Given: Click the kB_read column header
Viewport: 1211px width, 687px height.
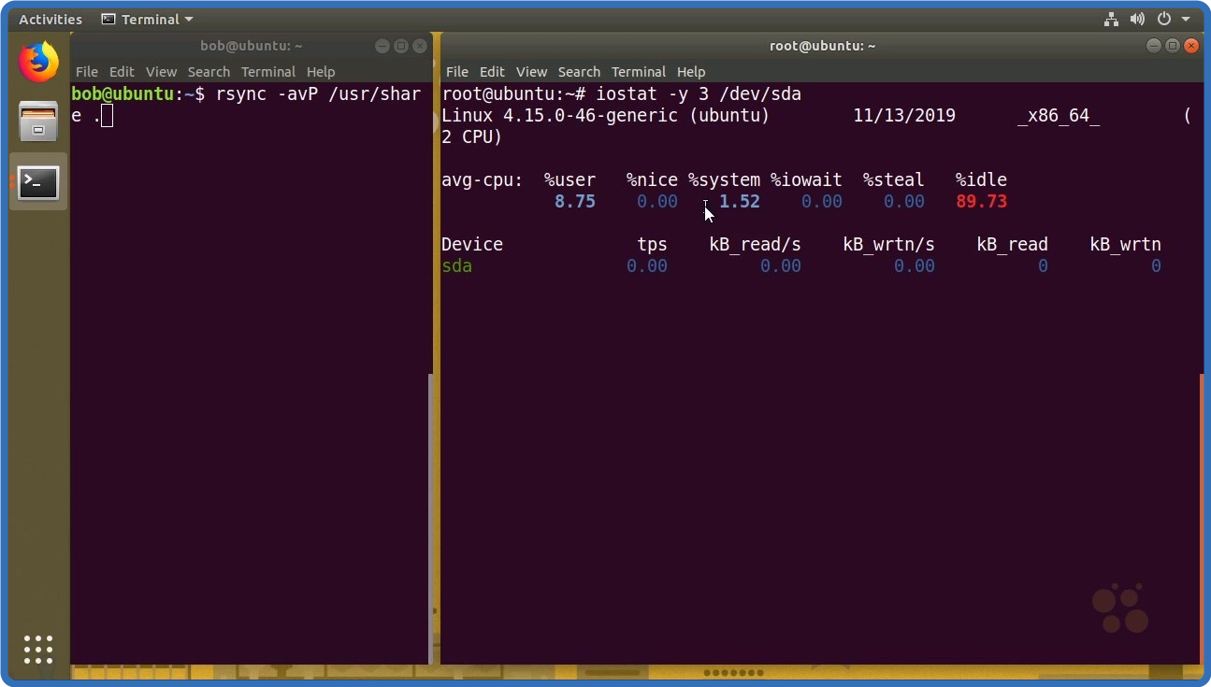Looking at the screenshot, I should (1013, 244).
